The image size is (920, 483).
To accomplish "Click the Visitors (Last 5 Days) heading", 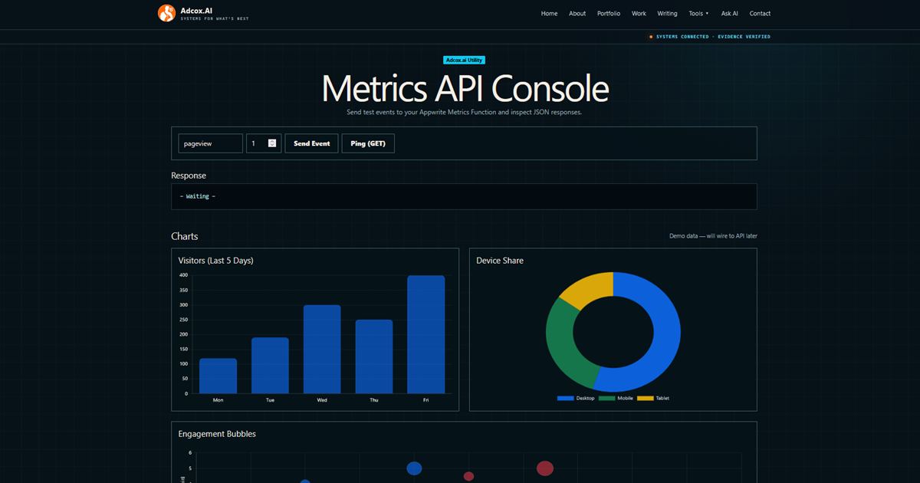I will pyautogui.click(x=215, y=261).
